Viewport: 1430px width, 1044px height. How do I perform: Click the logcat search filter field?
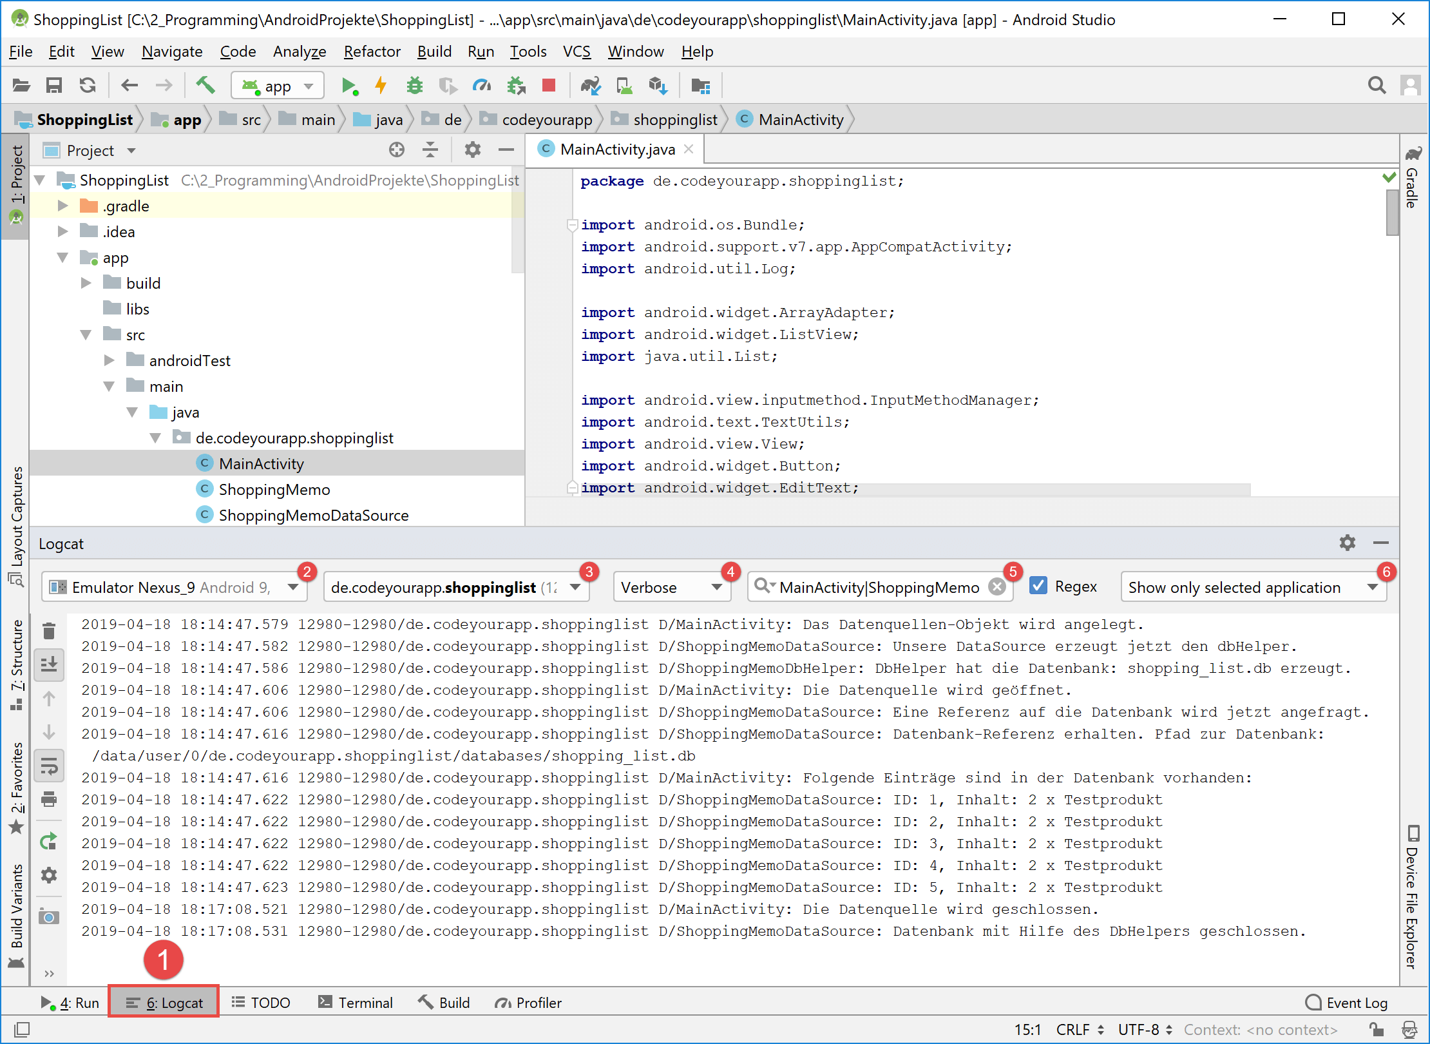879,587
